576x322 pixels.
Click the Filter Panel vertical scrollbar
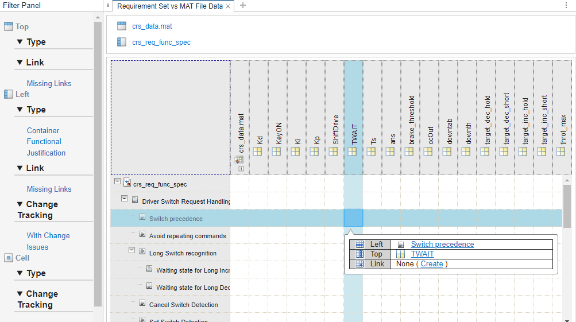coord(98,164)
